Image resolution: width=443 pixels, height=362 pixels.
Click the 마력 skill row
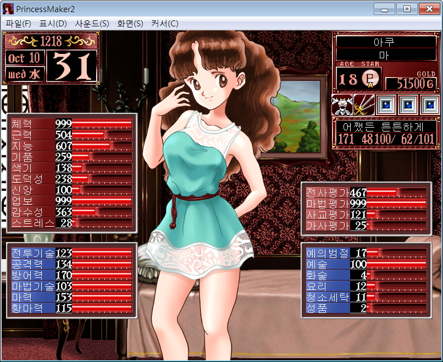[x=72, y=297]
